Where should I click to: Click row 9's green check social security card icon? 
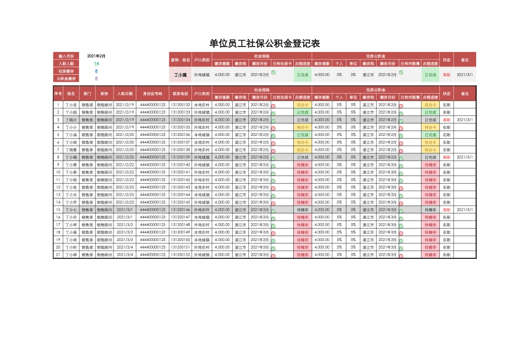coord(273,166)
